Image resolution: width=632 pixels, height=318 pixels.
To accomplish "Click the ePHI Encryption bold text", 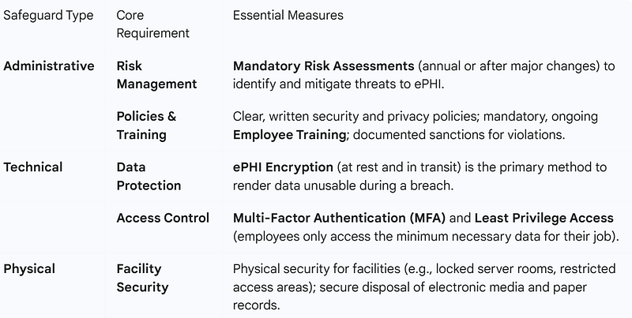I will (x=283, y=167).
